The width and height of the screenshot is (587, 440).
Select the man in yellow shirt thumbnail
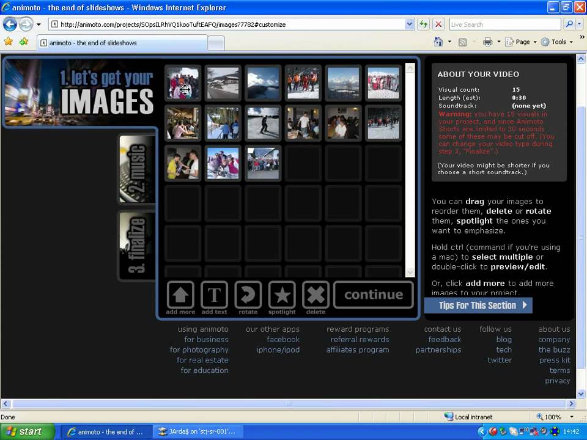point(183,164)
